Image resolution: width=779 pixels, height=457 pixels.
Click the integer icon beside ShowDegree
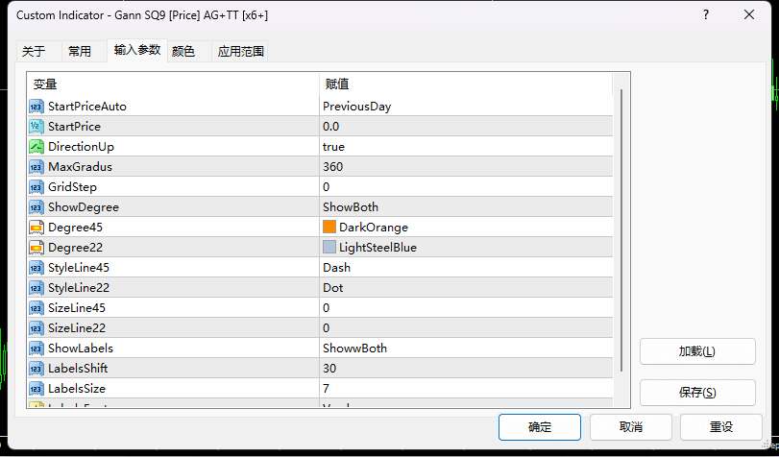37,207
